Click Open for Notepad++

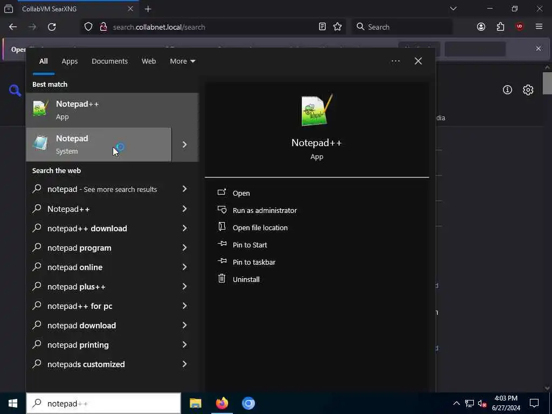(241, 193)
